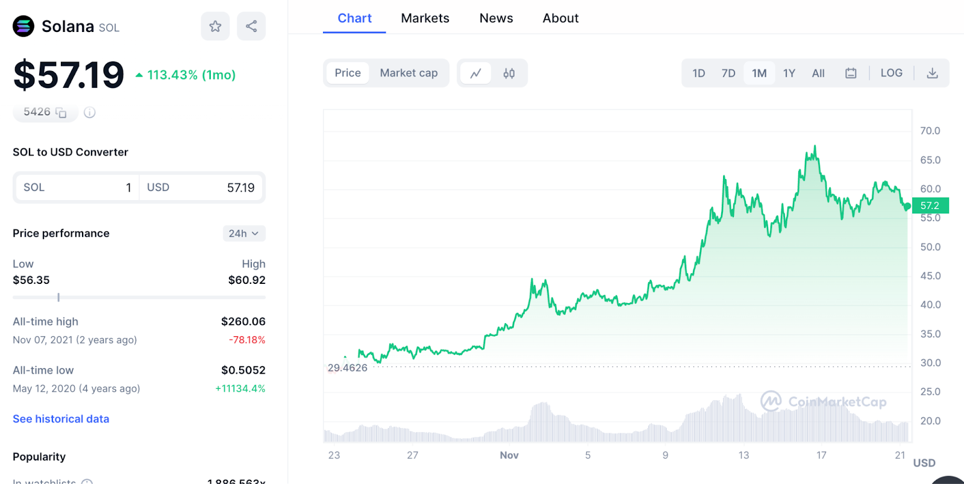Click the 29.4626 baseline chart label
This screenshot has height=484, width=964.
[348, 368]
